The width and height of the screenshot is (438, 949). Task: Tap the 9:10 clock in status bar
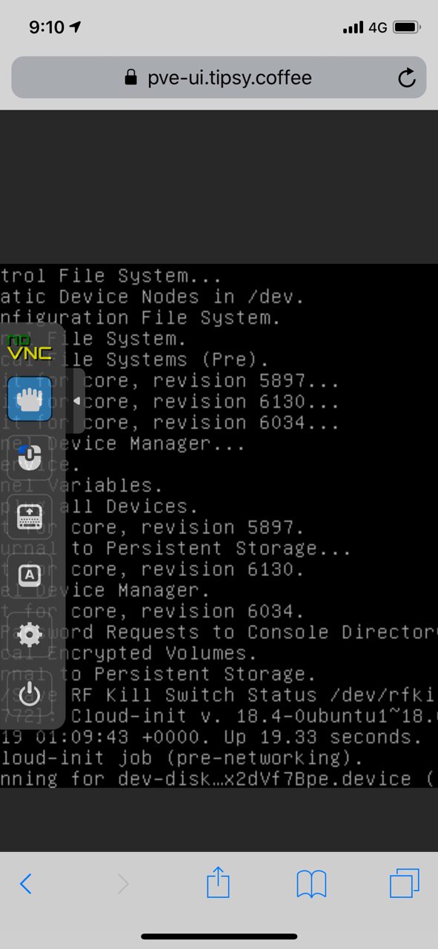coord(47,27)
